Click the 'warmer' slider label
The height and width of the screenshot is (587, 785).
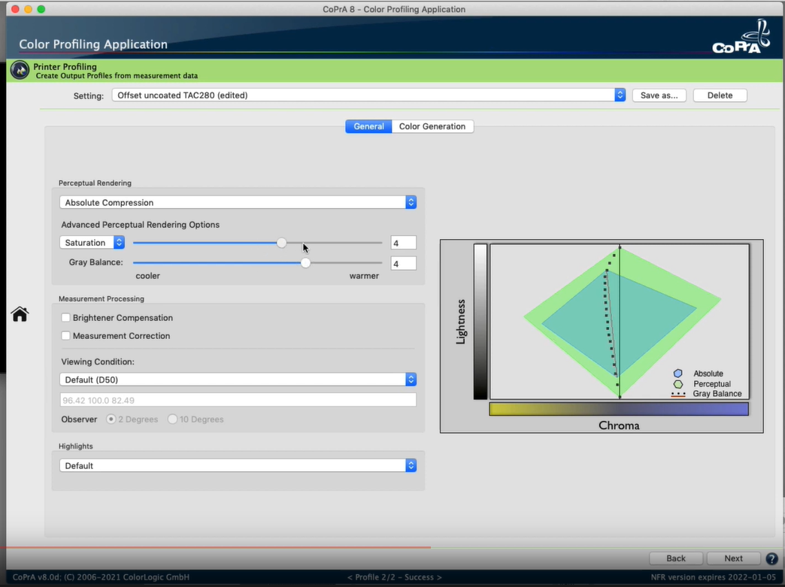tap(364, 276)
